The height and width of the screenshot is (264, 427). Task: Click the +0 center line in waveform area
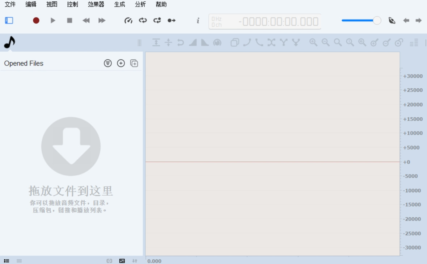tap(272, 162)
